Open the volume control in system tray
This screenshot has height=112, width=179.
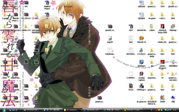170,110
